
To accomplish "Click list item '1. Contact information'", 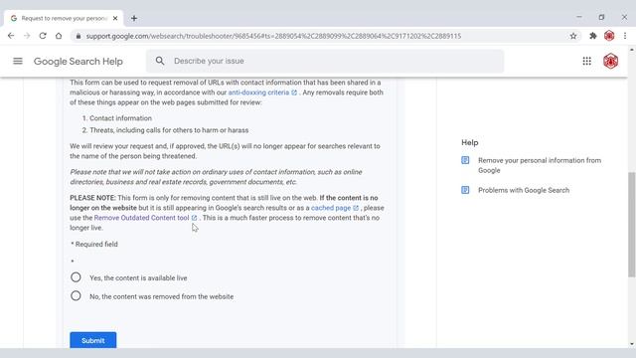I will (x=117, y=118).
